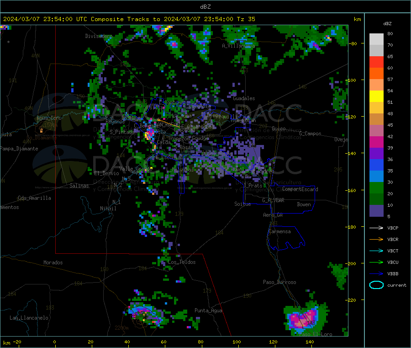Click the 'Tz 35' threshold text
This screenshot has height=348, width=411.
pos(246,19)
